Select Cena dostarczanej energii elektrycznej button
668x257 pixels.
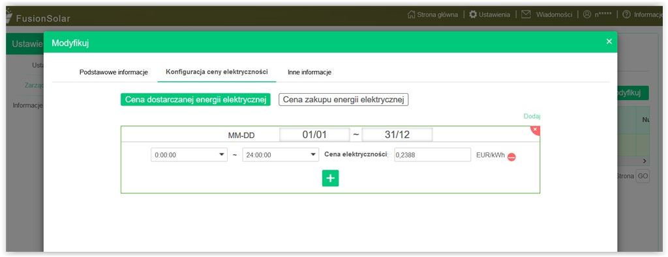196,100
